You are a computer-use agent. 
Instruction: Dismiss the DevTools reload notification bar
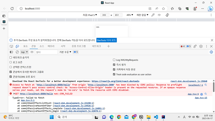point(212,40)
